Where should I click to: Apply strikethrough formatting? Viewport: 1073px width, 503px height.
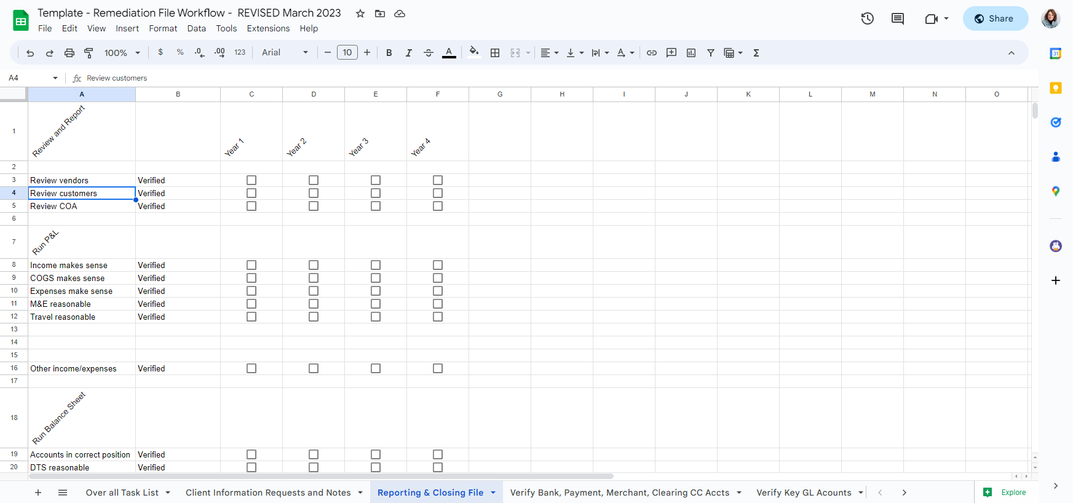coord(429,53)
